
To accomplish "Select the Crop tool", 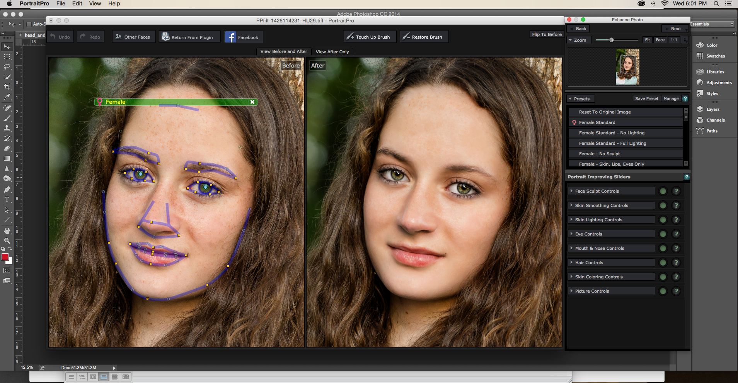I will 7,87.
